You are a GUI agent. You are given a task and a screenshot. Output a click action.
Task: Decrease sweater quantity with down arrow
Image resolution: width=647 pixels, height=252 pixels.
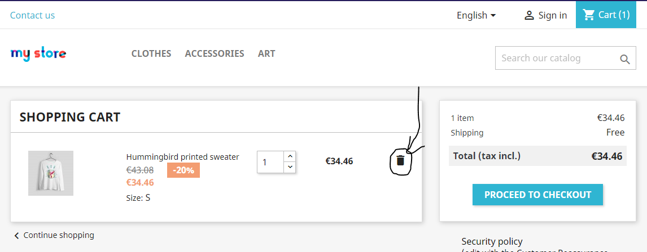(290, 167)
